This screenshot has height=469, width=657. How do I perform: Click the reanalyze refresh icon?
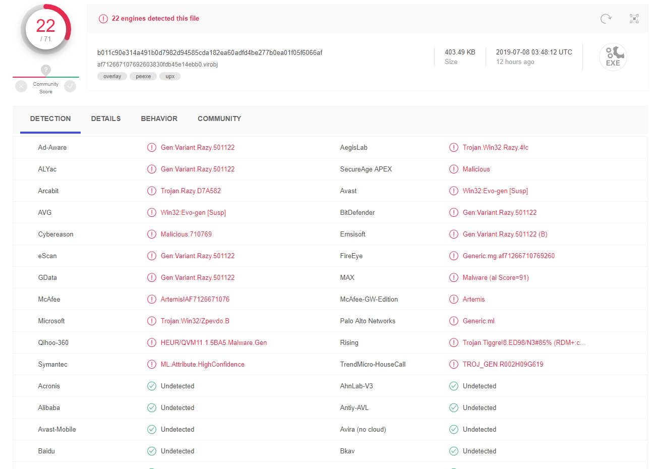[x=606, y=19]
